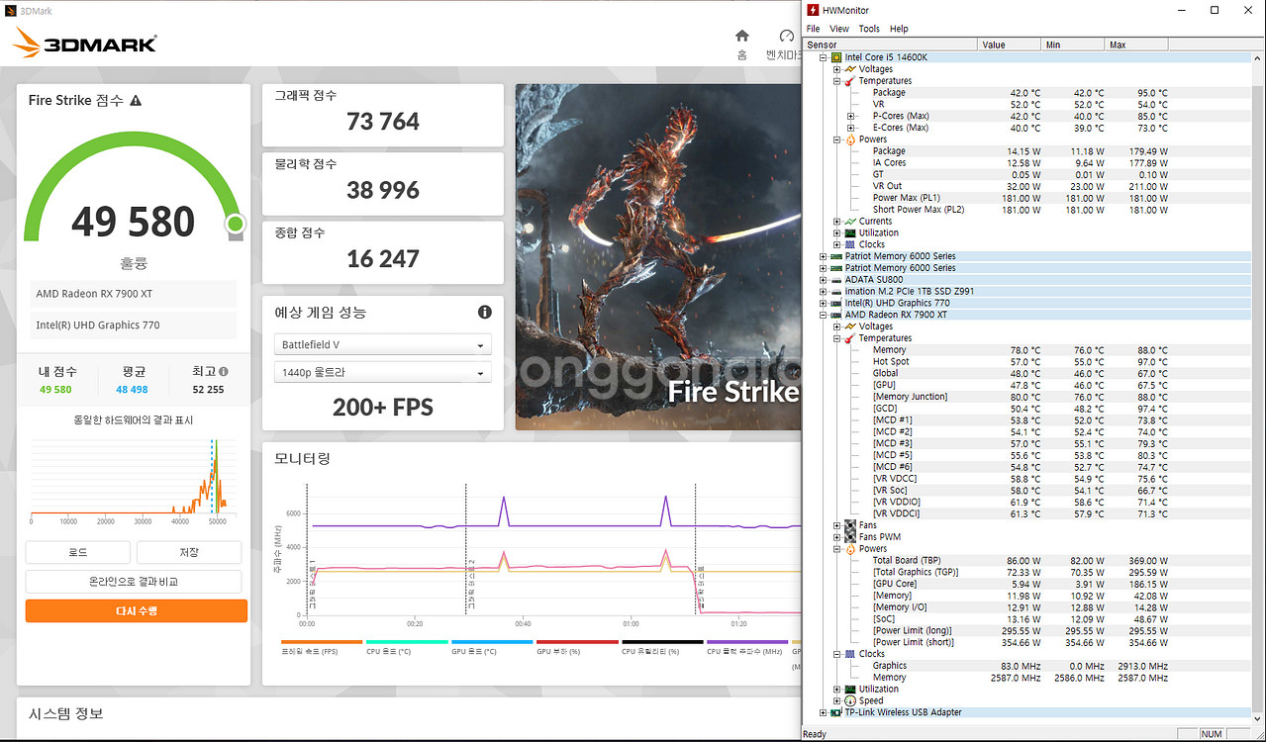Open the HWMonitor File menu
The height and width of the screenshot is (742, 1266).
[813, 29]
